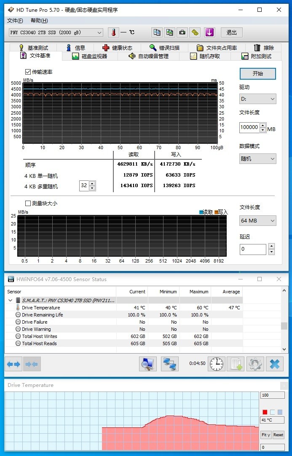Click the HWiNFO clock reset timer icon

(217, 364)
